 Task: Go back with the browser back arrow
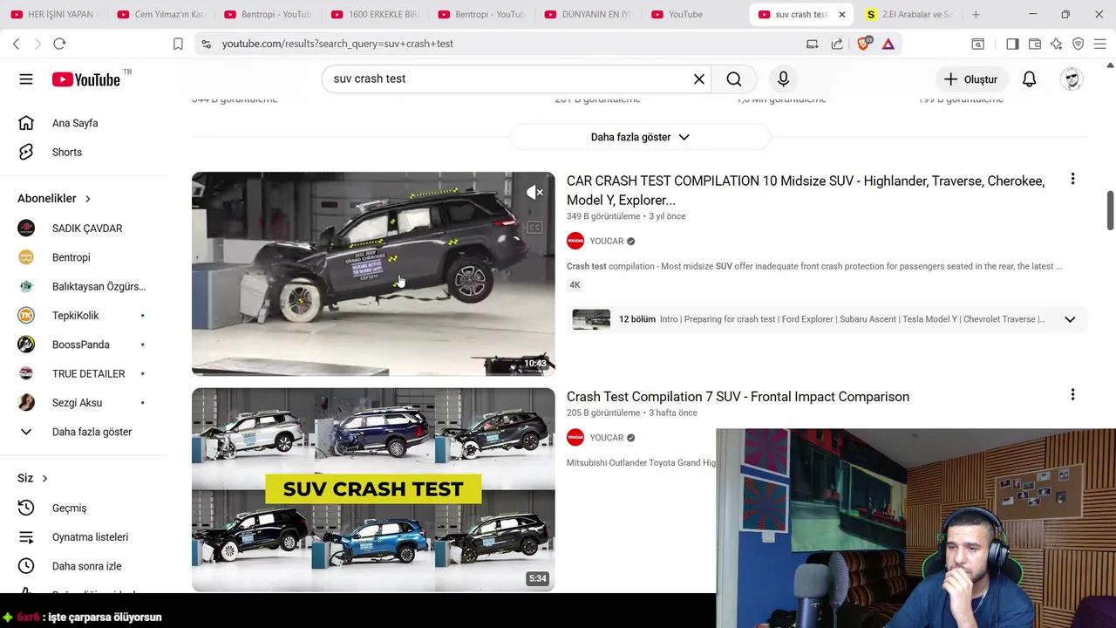pos(16,44)
